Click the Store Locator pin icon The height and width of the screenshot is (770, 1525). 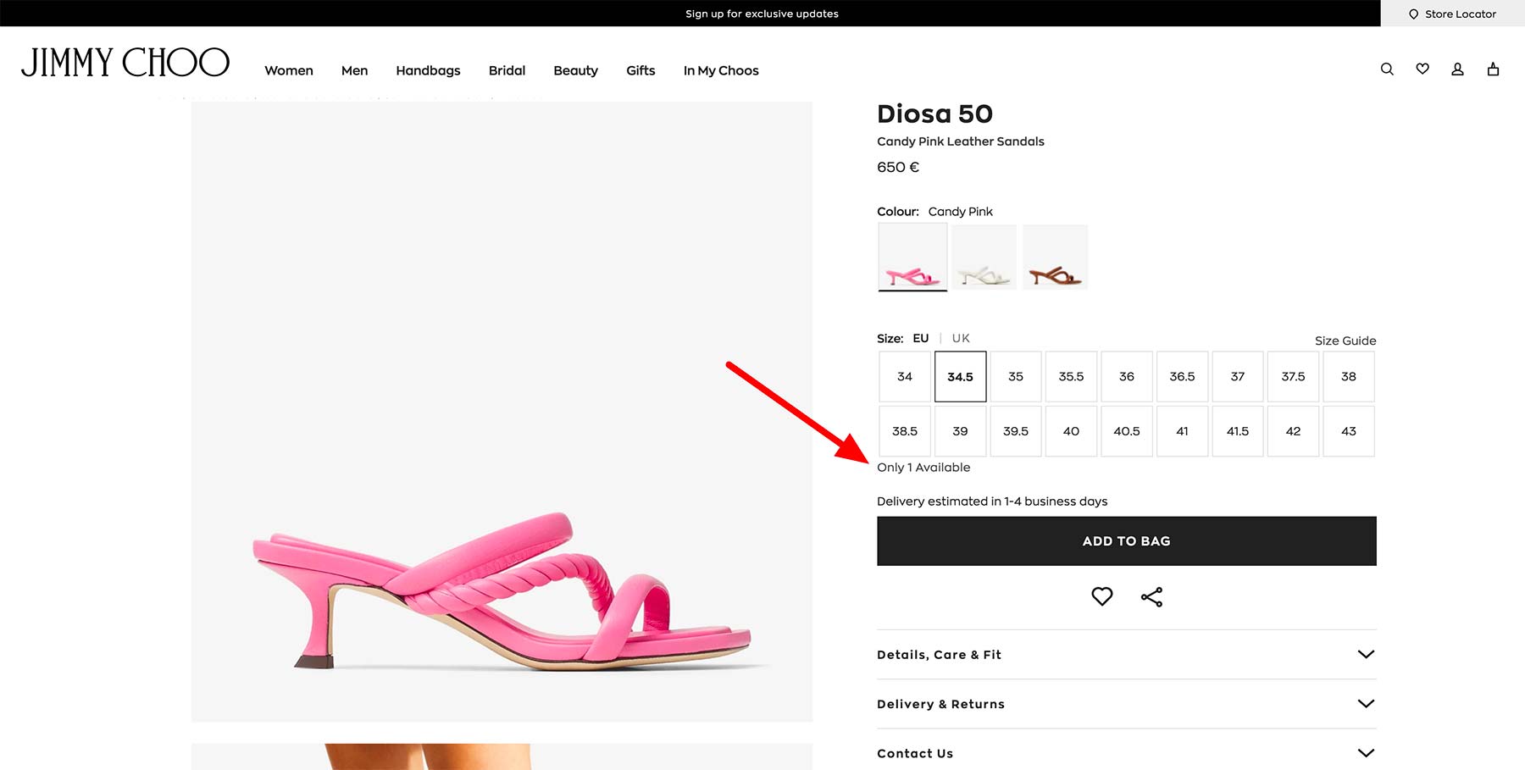tap(1413, 14)
